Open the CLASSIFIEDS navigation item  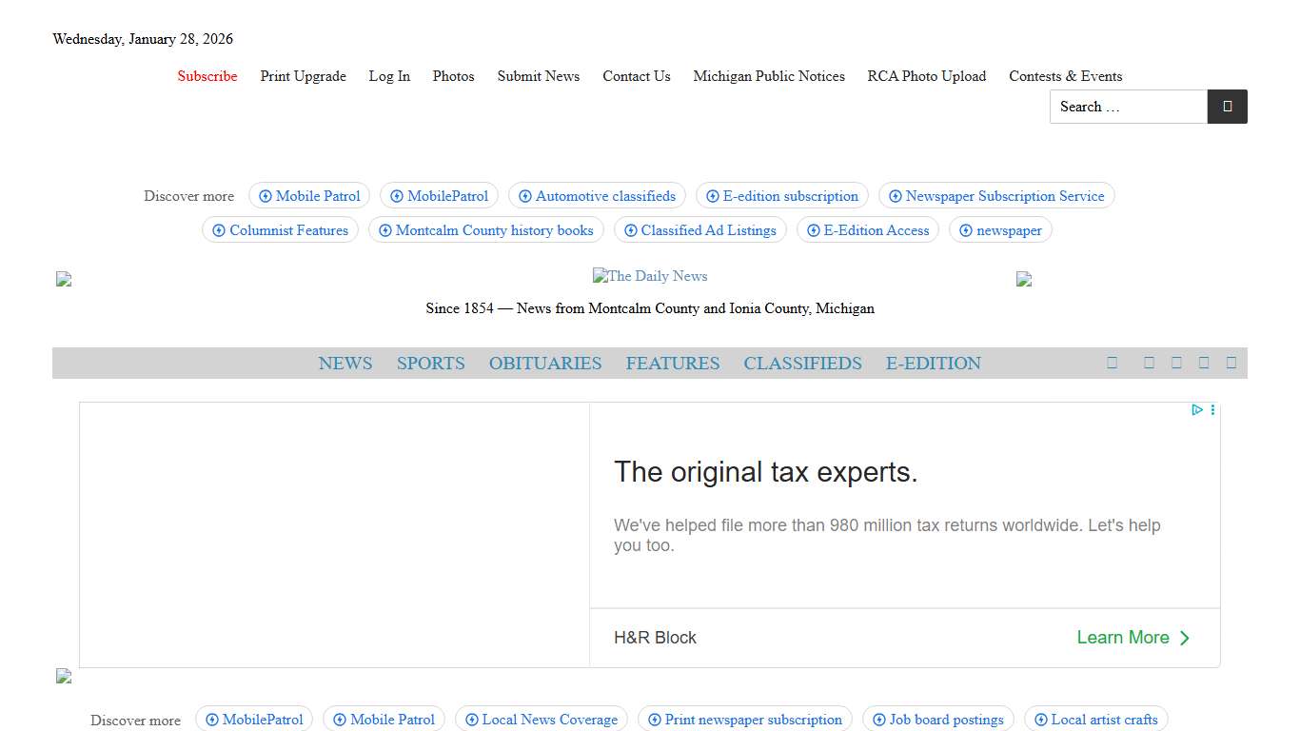pyautogui.click(x=802, y=364)
